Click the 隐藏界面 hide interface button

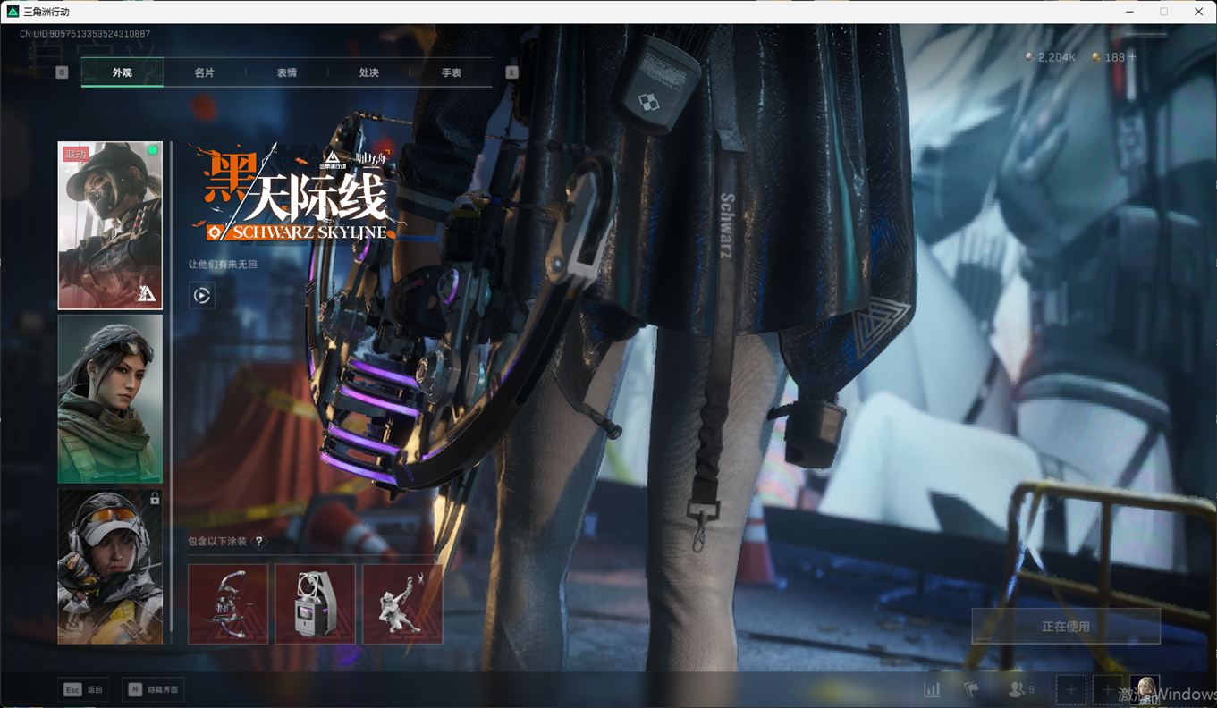click(x=152, y=689)
